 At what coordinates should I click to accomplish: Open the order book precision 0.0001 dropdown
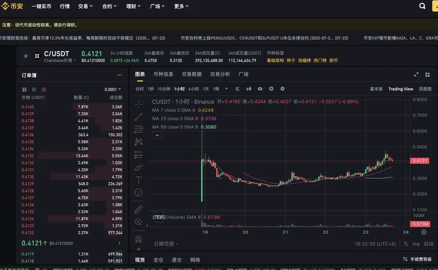click(x=113, y=89)
